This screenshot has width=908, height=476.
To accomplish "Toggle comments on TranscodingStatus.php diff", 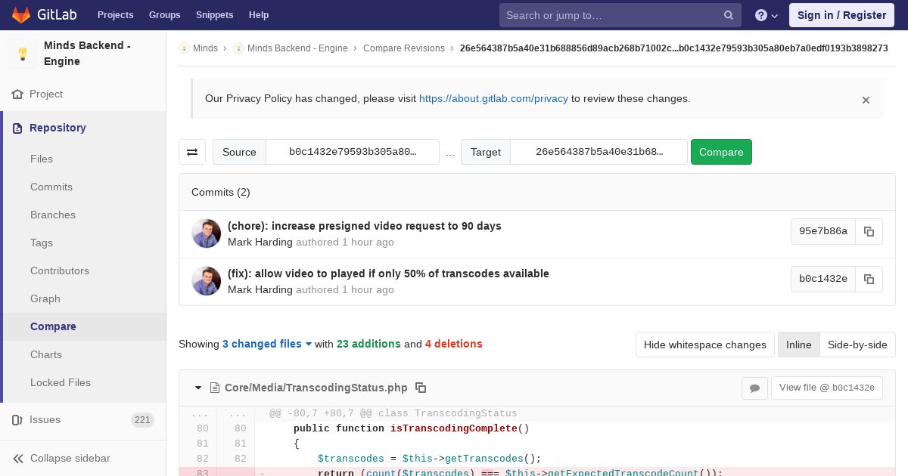I will [754, 388].
